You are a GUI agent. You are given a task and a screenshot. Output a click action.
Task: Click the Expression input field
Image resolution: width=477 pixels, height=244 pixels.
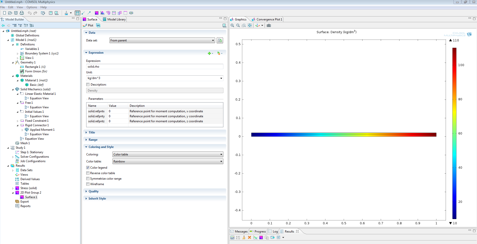click(x=154, y=67)
